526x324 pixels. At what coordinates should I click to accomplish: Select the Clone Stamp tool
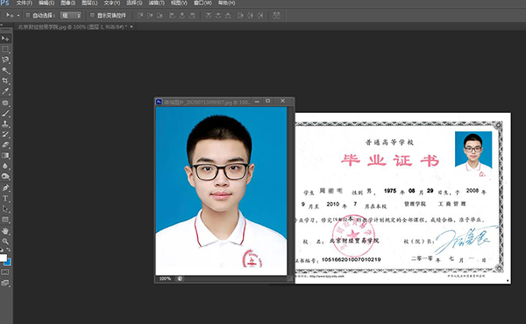tap(5, 123)
